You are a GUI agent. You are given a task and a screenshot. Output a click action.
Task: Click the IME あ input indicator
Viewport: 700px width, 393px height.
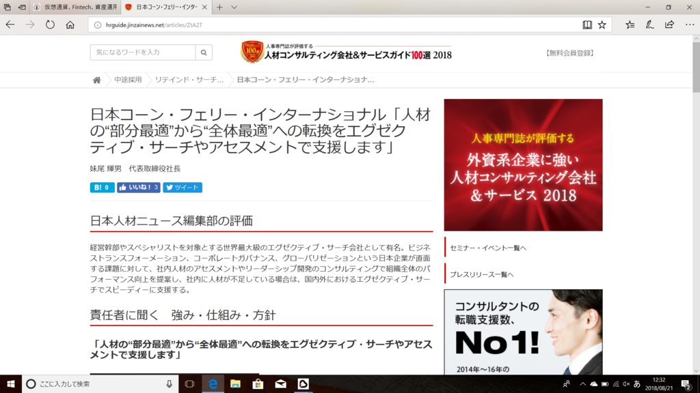(x=637, y=383)
